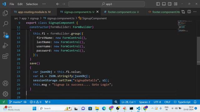Click the signup folder breadcrumb
The height and width of the screenshot is (112, 200).
tap(34, 18)
